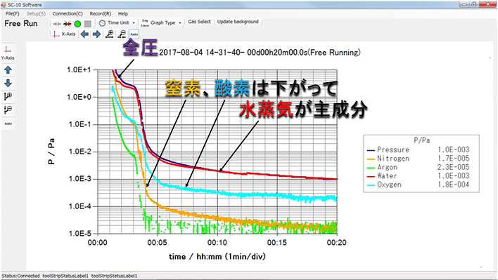Viewport: 498px width, 280px height.
Task: Click Update background button
Action: coord(238,22)
